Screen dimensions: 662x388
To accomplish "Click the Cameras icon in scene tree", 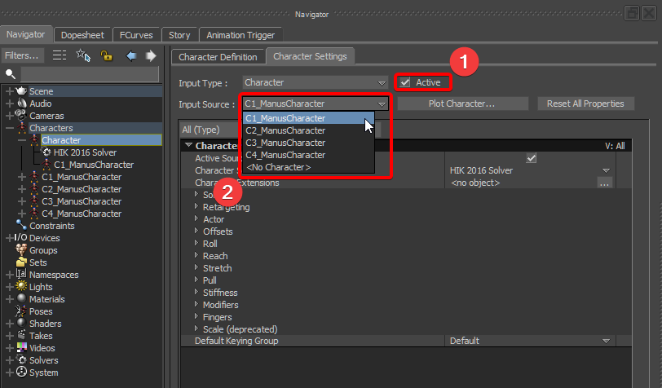I will click(21, 116).
